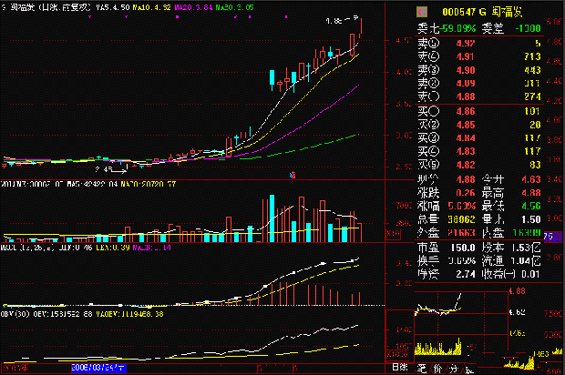The width and height of the screenshot is (565, 375).
Task: Click the 换手 turnover percentage value
Action: click(x=463, y=261)
